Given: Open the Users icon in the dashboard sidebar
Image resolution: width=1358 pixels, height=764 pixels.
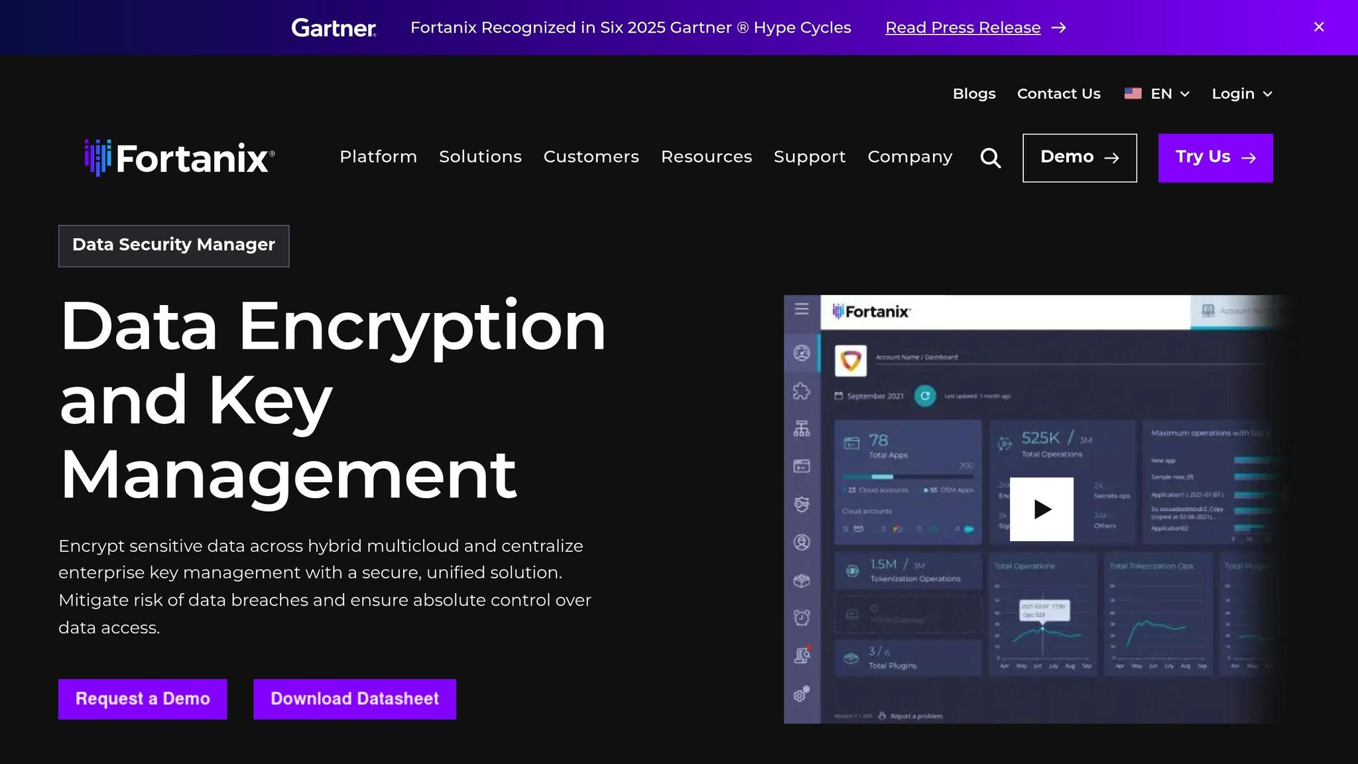Looking at the screenshot, I should point(802,541).
